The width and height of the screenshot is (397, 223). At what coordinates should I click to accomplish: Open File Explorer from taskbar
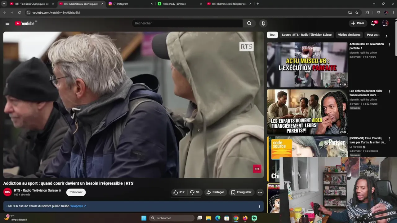pyautogui.click(x=209, y=218)
